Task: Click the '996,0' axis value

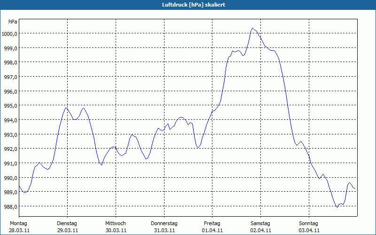Action: point(11,91)
